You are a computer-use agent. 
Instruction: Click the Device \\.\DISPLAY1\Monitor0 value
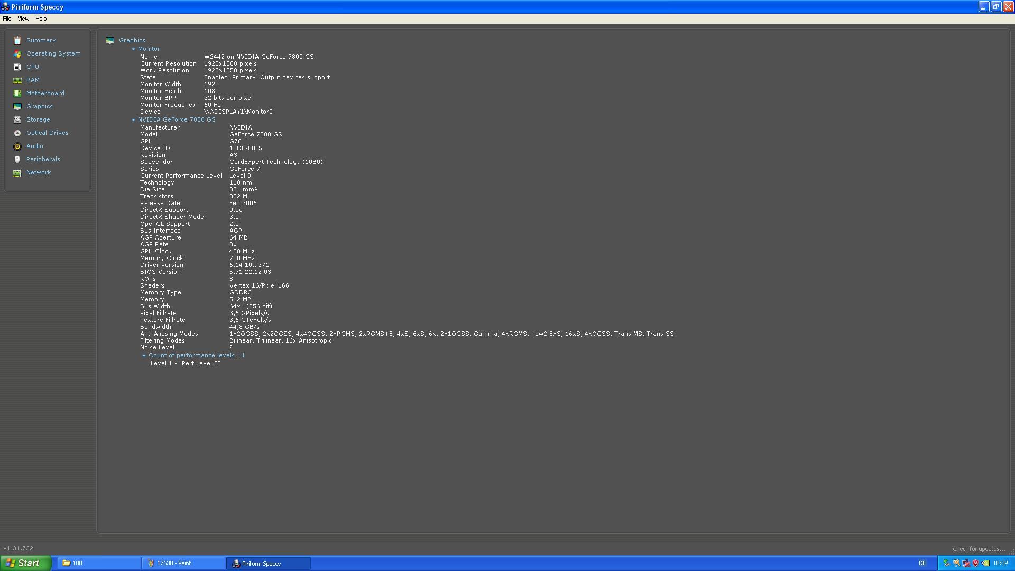coord(238,112)
